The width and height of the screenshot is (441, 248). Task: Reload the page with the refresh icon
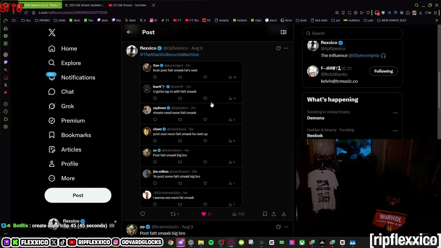[x=26, y=13]
